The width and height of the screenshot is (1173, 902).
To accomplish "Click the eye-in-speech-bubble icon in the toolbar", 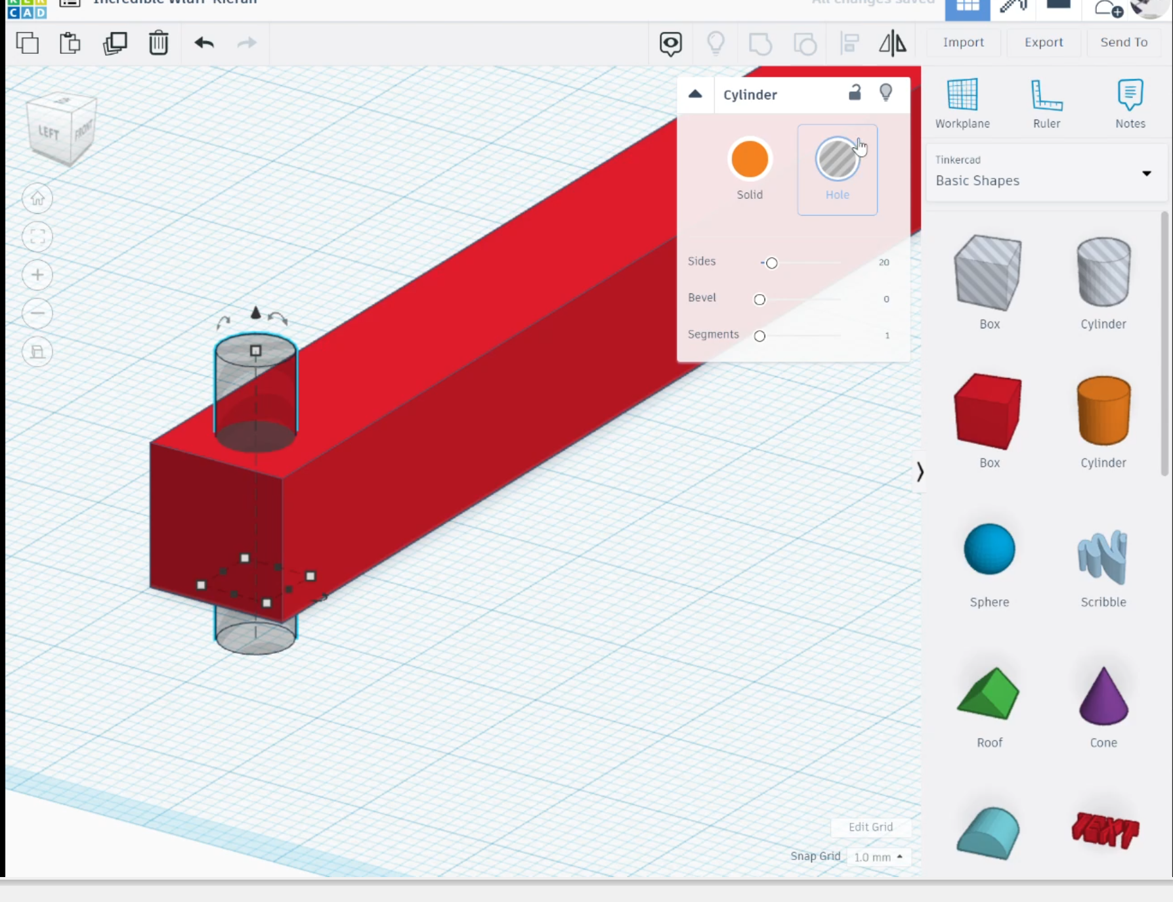I will [670, 44].
